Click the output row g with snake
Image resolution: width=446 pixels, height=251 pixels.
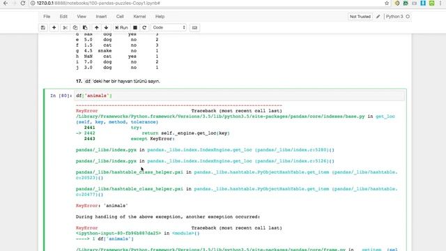click(117, 51)
